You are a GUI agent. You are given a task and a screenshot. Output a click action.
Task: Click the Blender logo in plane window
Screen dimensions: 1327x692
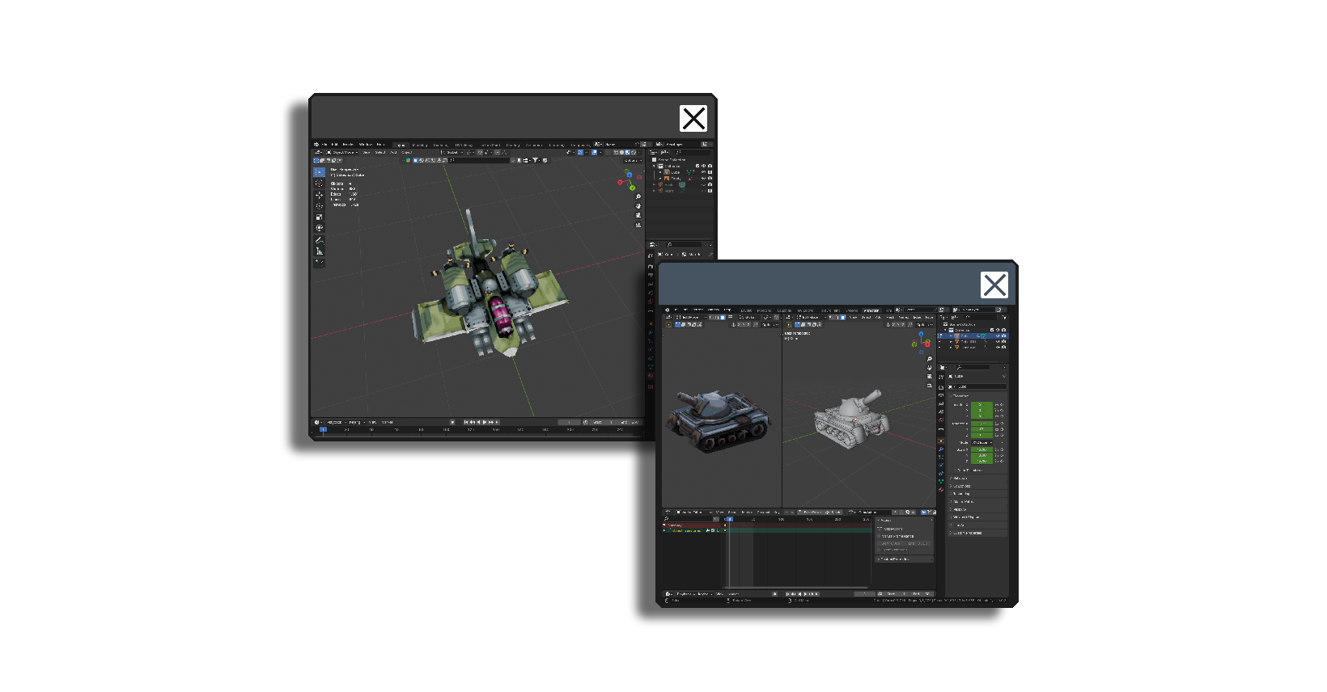(x=316, y=145)
